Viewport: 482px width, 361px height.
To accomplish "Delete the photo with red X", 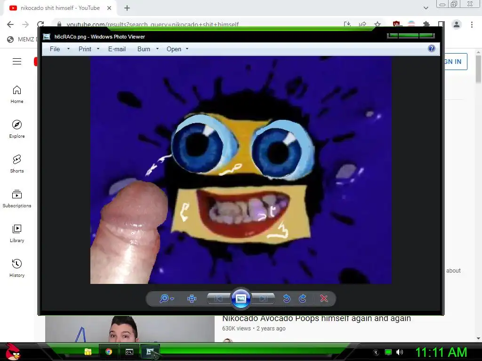I will (324, 298).
